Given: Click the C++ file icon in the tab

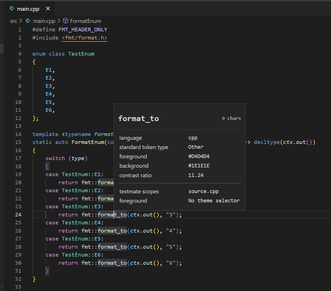Looking at the screenshot, I should pos(12,8).
